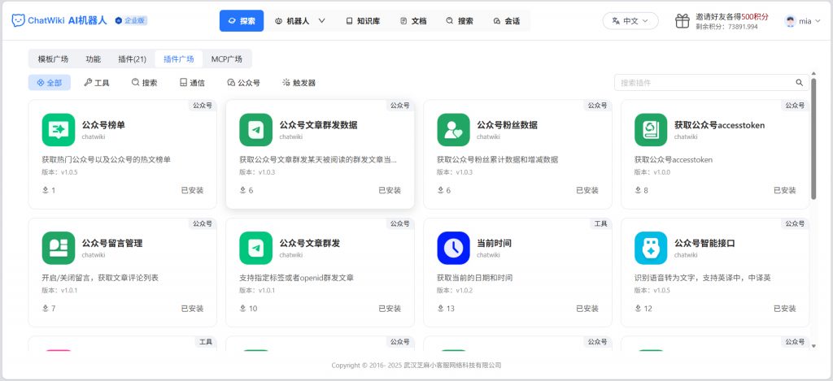Open the 公众号榜单 plugin icon
Viewport: 833px width, 381px height.
59,129
